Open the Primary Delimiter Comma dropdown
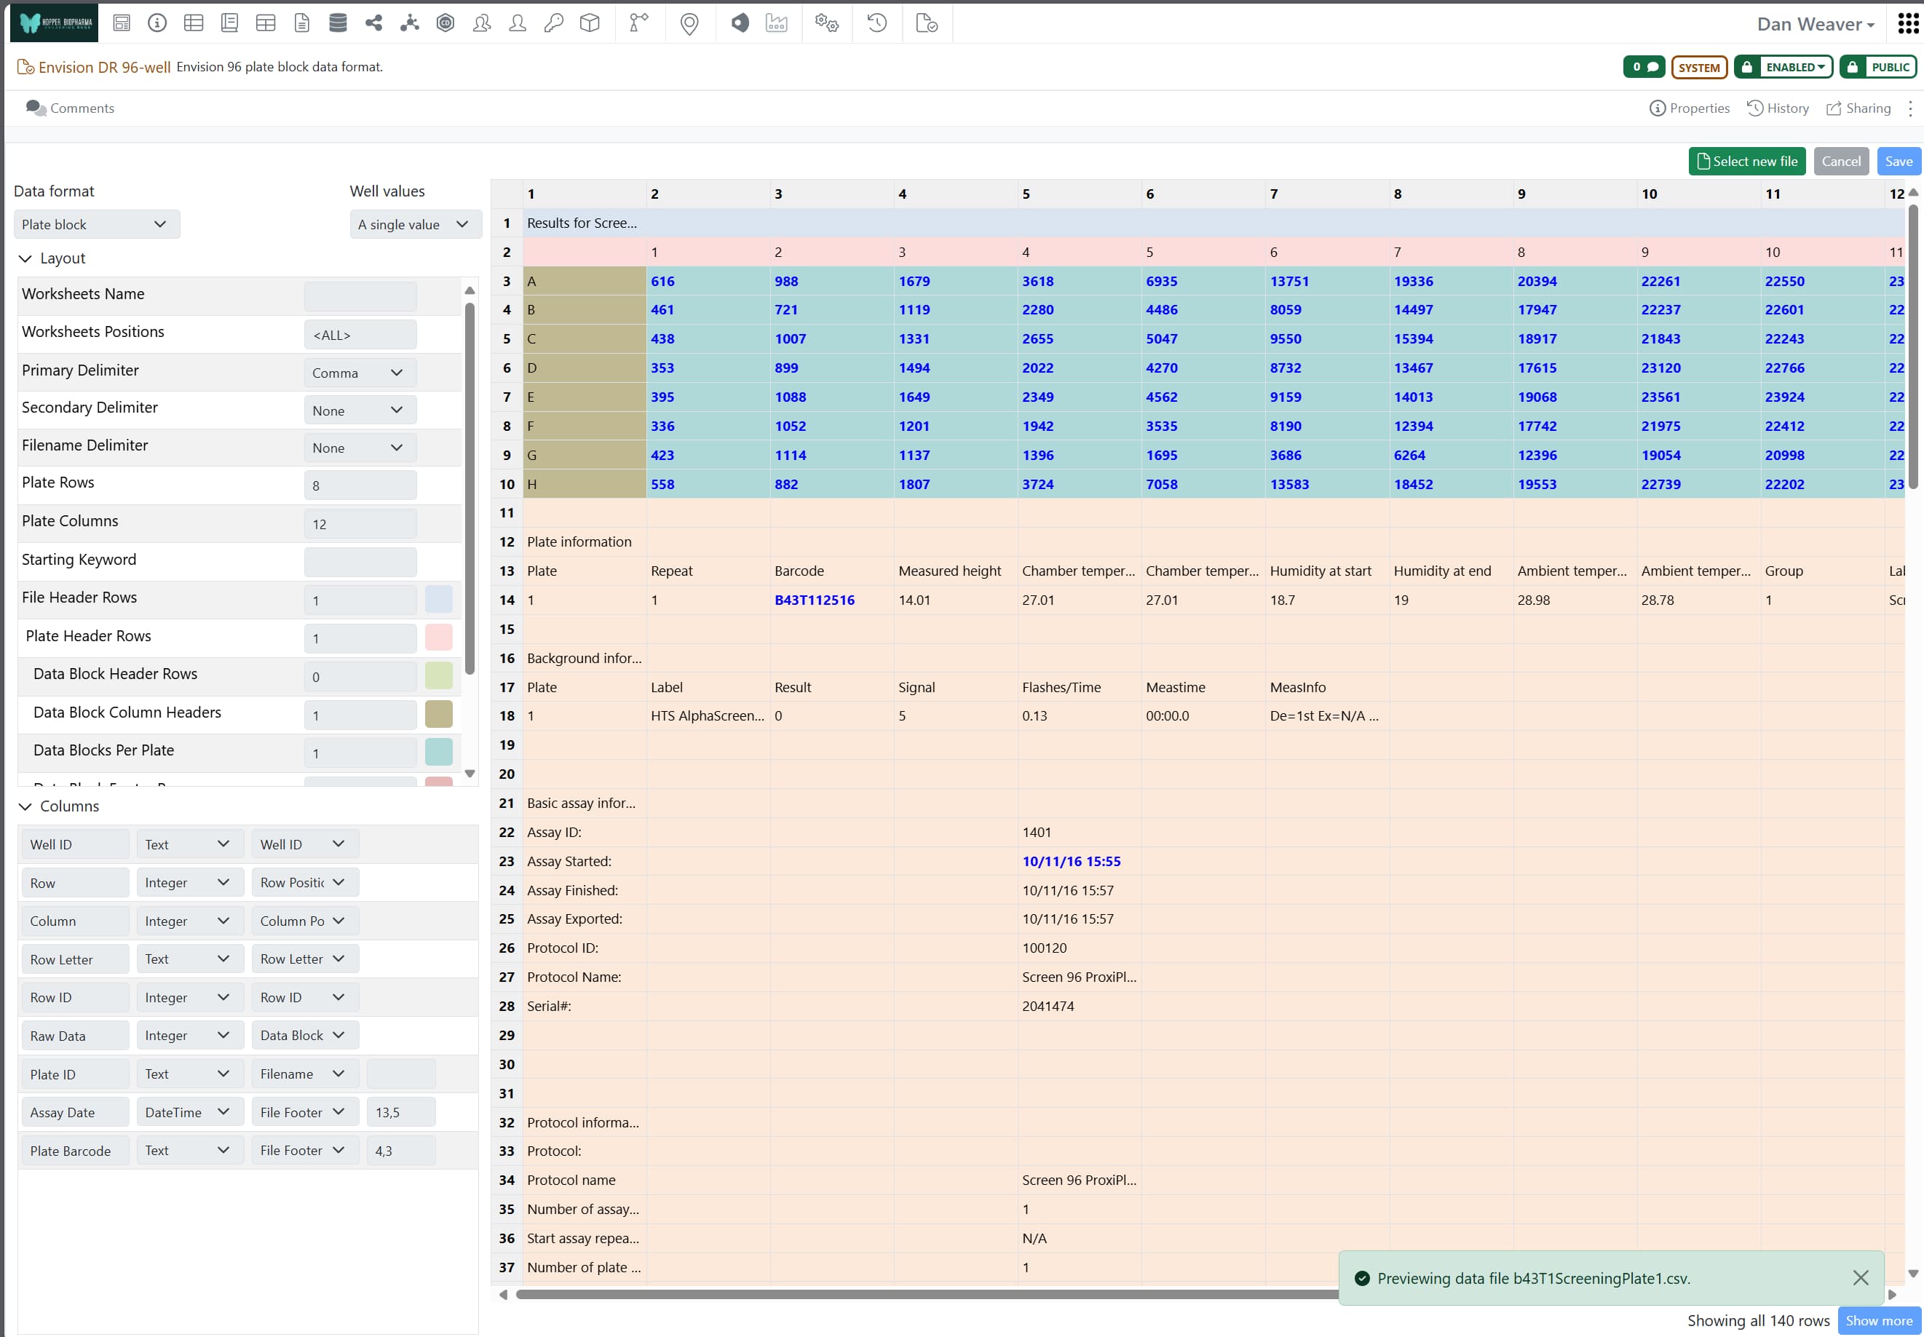This screenshot has width=1924, height=1337. coord(359,373)
